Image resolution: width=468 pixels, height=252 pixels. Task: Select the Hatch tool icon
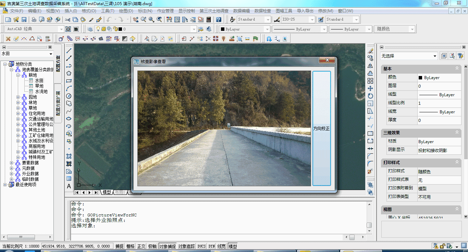click(x=69, y=156)
